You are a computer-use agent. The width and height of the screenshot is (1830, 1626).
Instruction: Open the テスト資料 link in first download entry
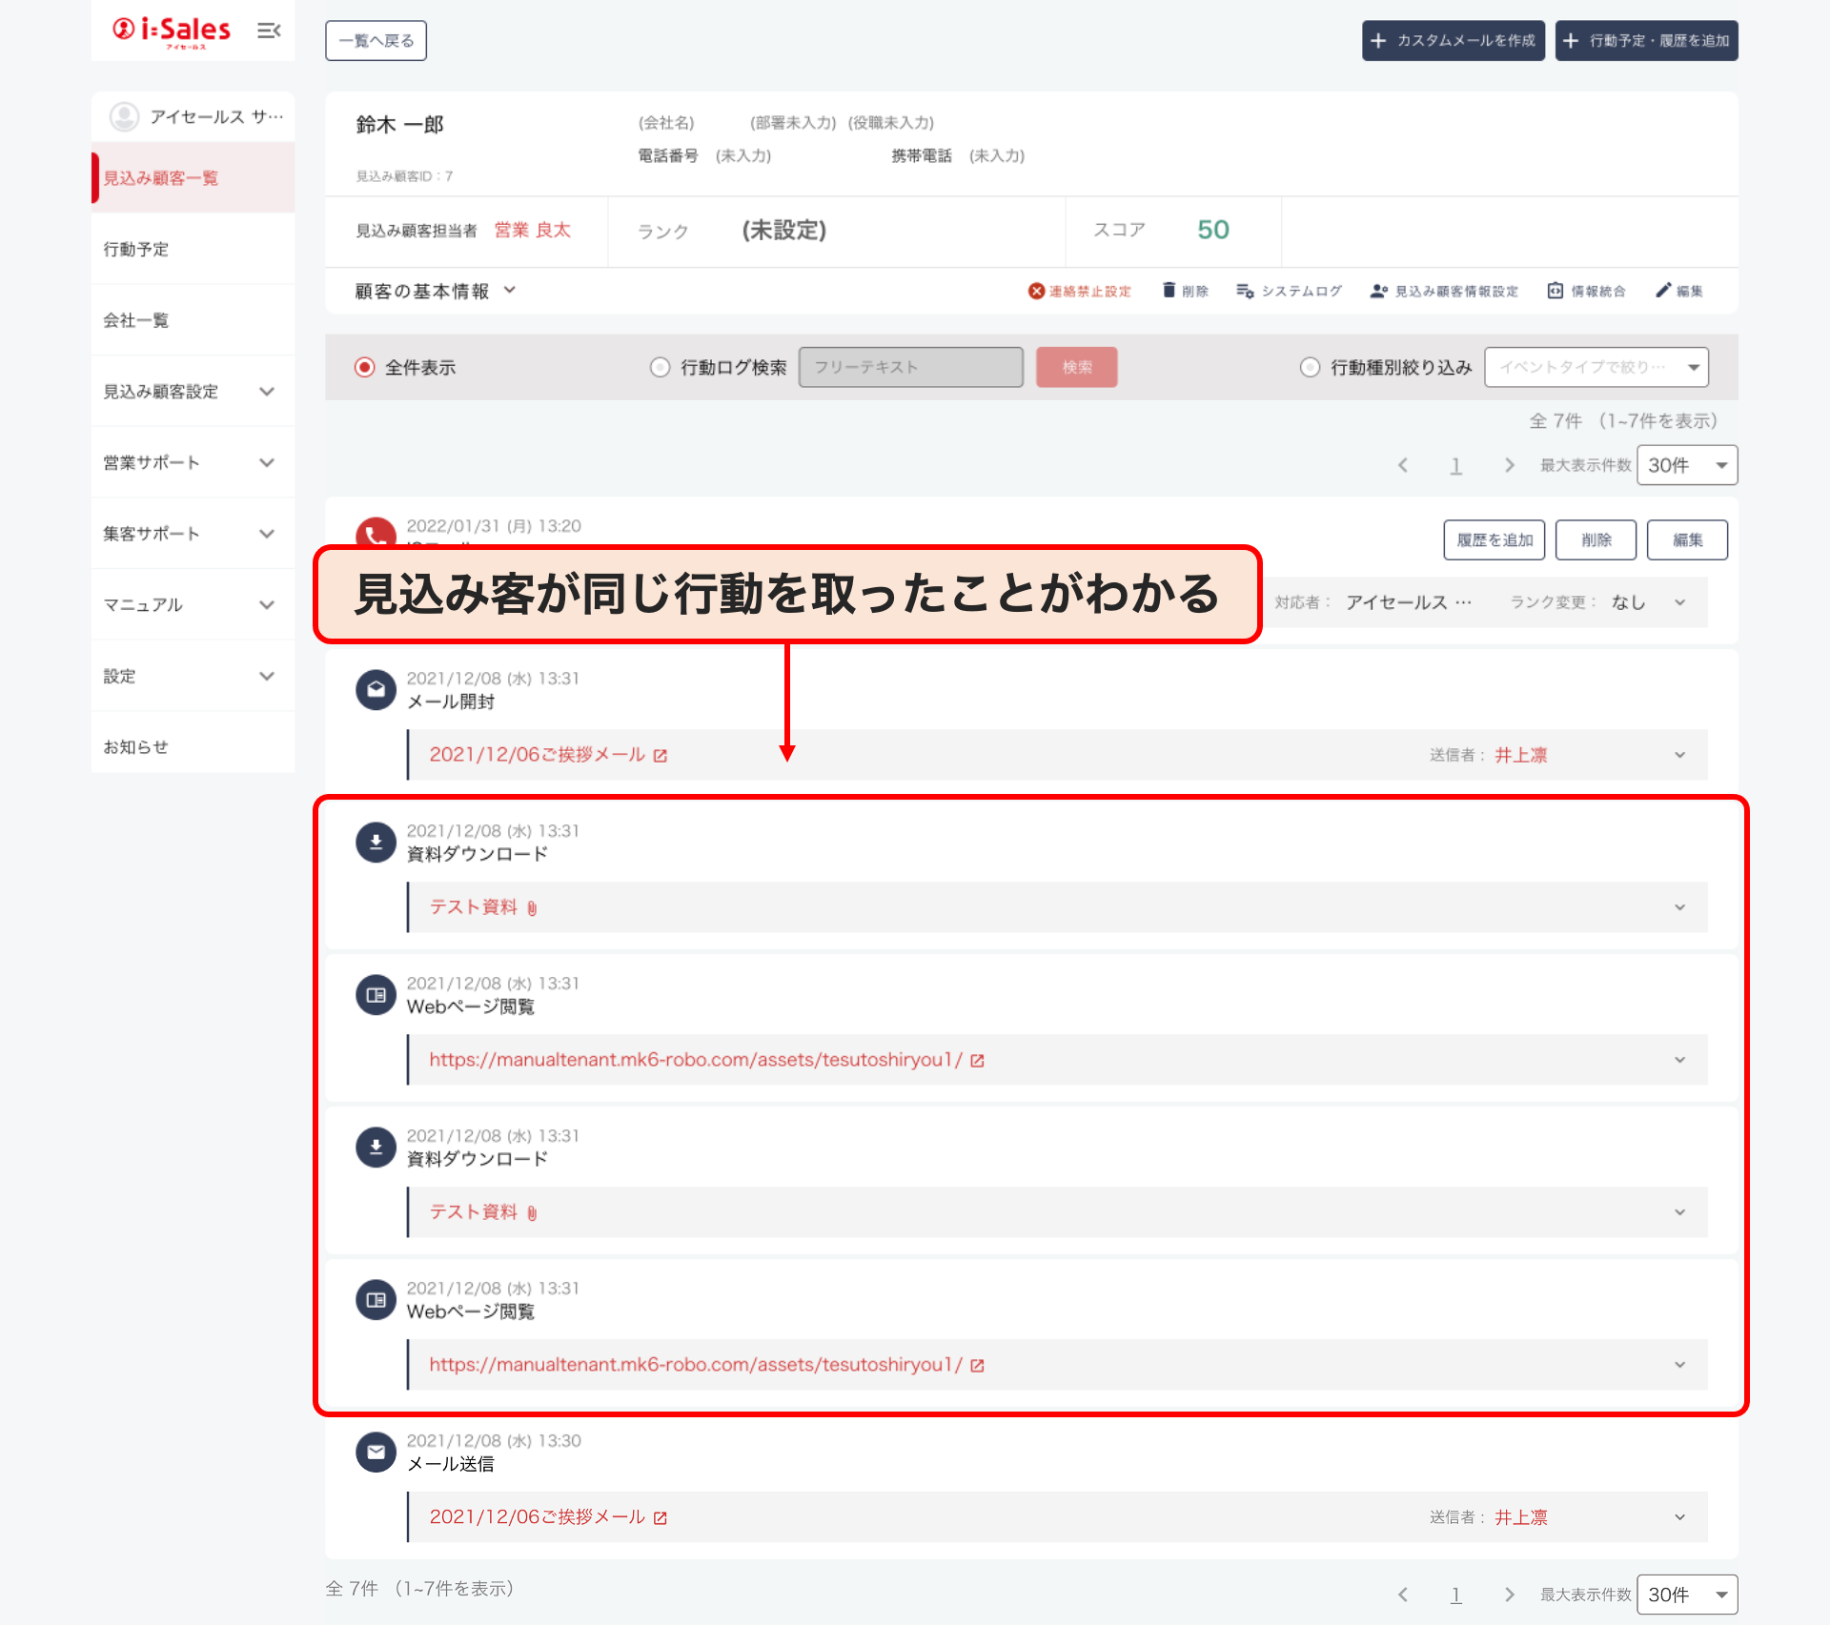[474, 906]
